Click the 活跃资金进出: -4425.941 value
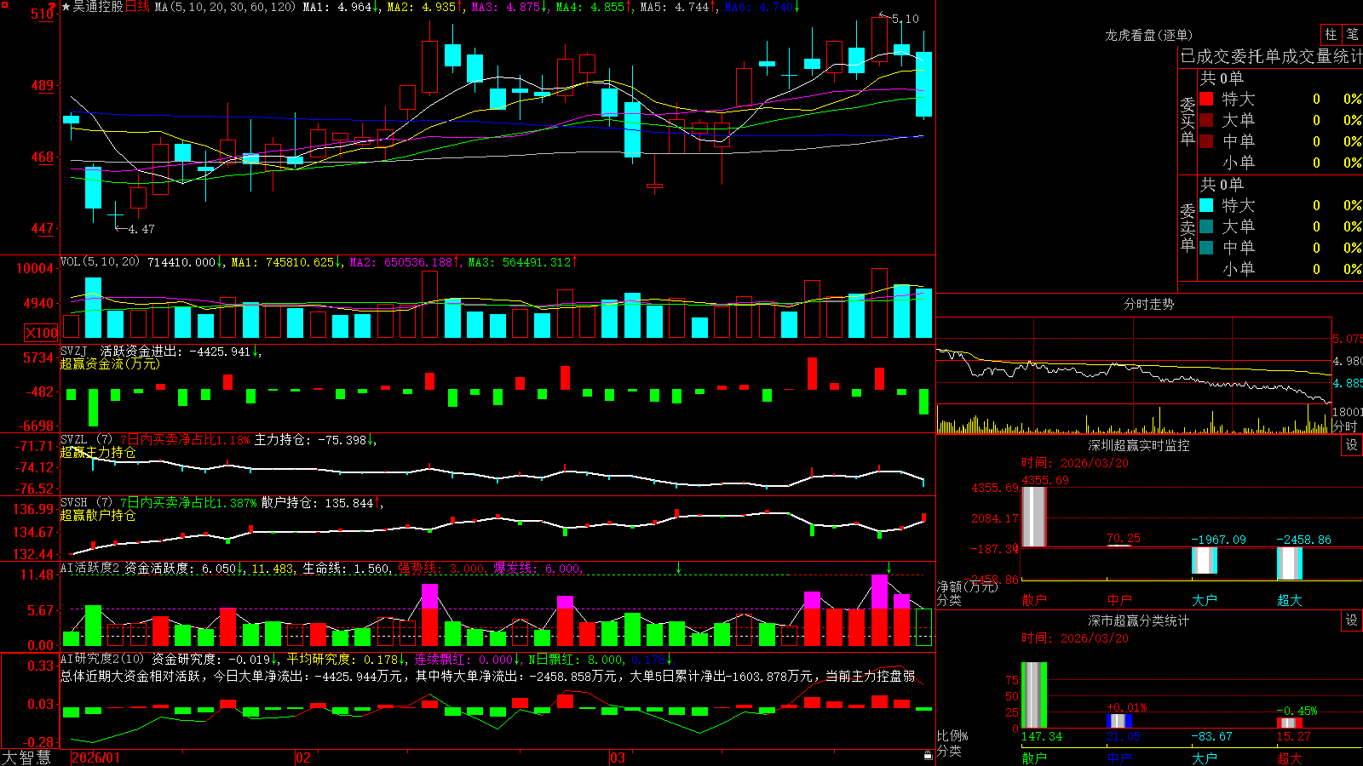The image size is (1363, 766). tap(177, 351)
